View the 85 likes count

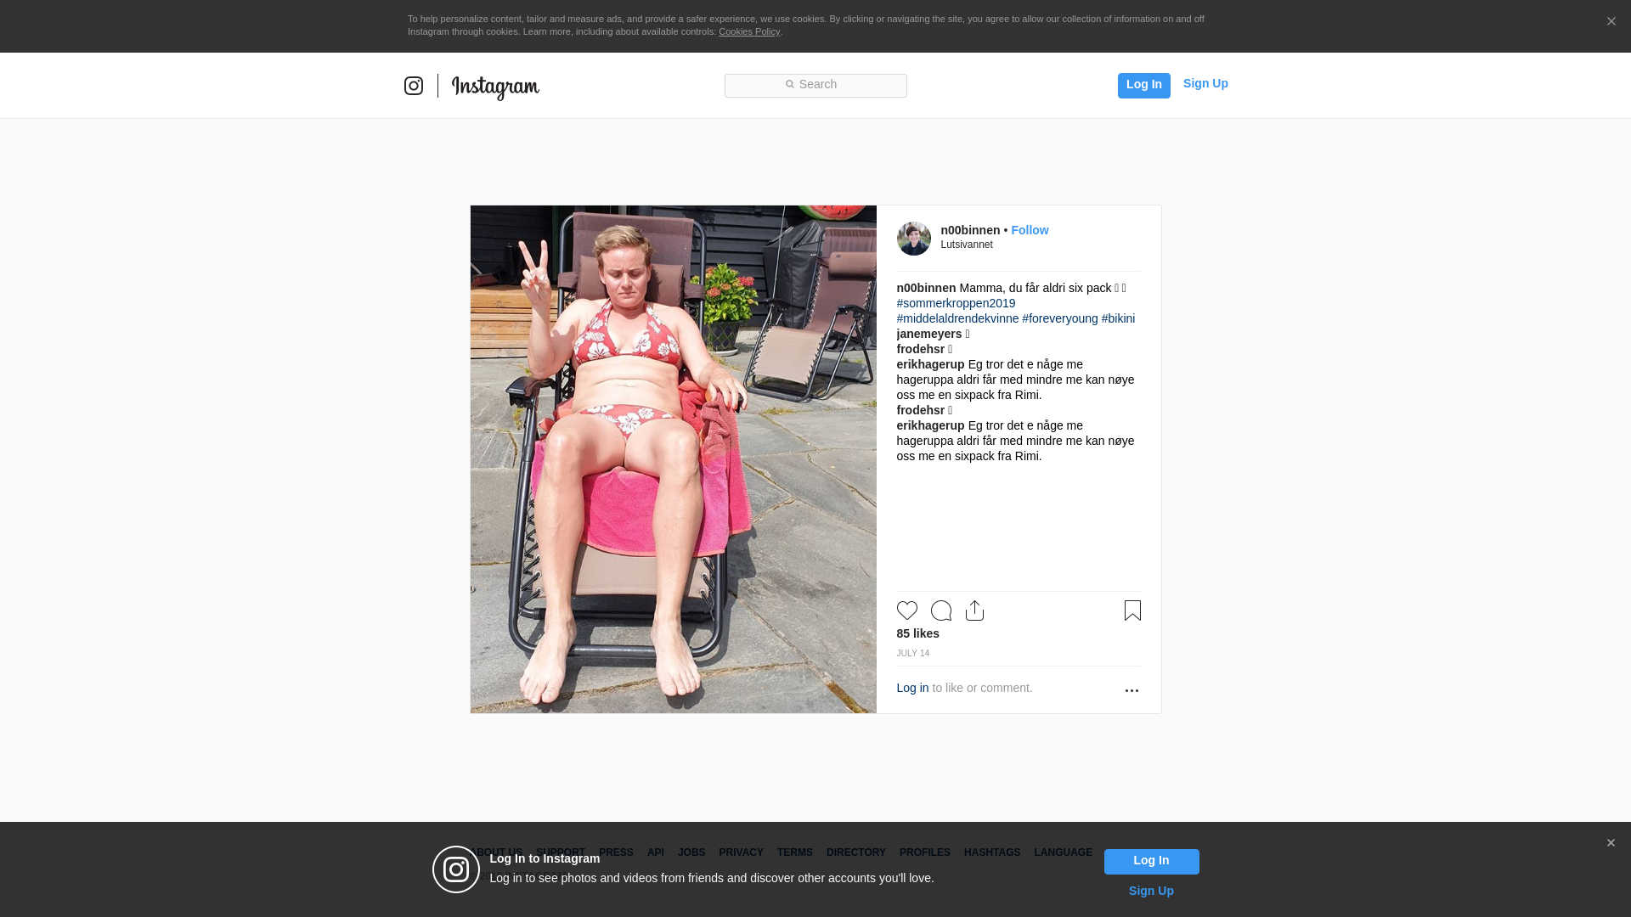(918, 633)
